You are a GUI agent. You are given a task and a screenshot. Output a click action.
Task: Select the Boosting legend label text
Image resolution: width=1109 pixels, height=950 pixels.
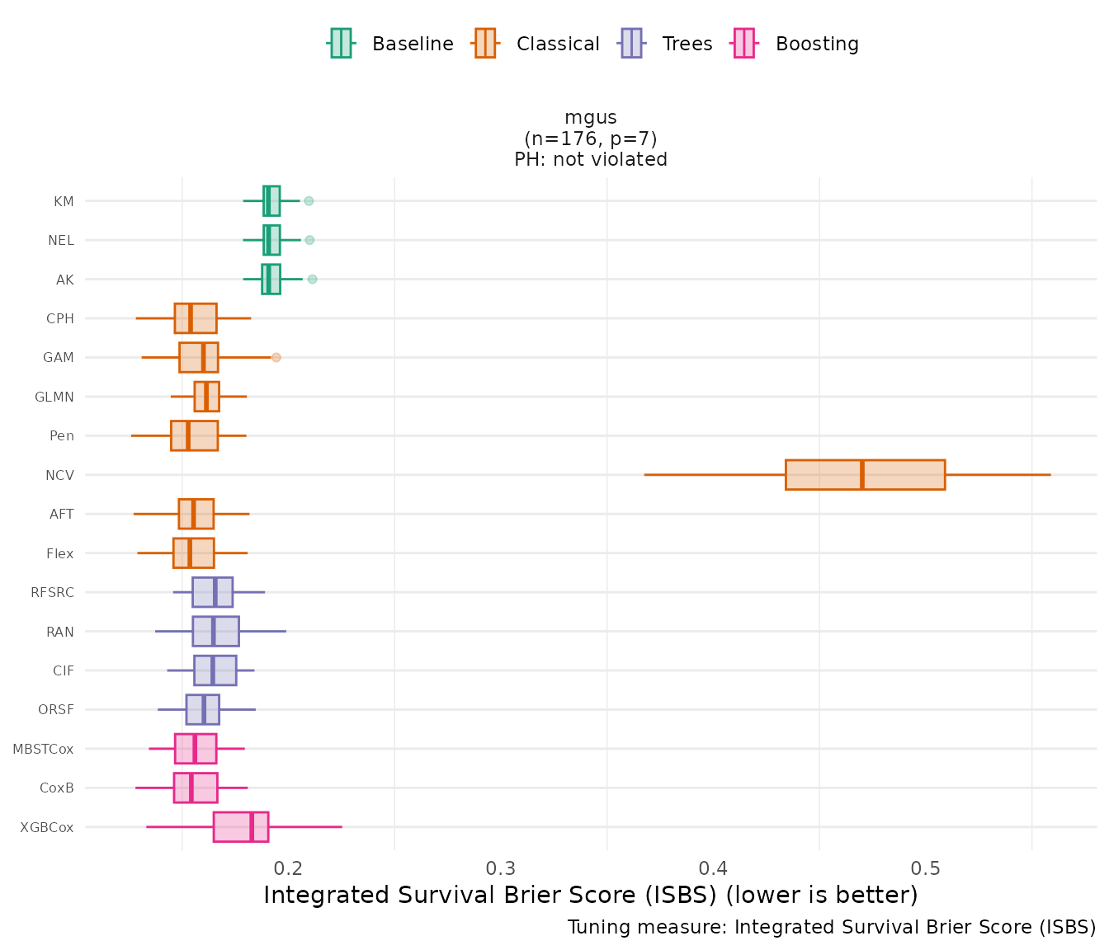817,45
